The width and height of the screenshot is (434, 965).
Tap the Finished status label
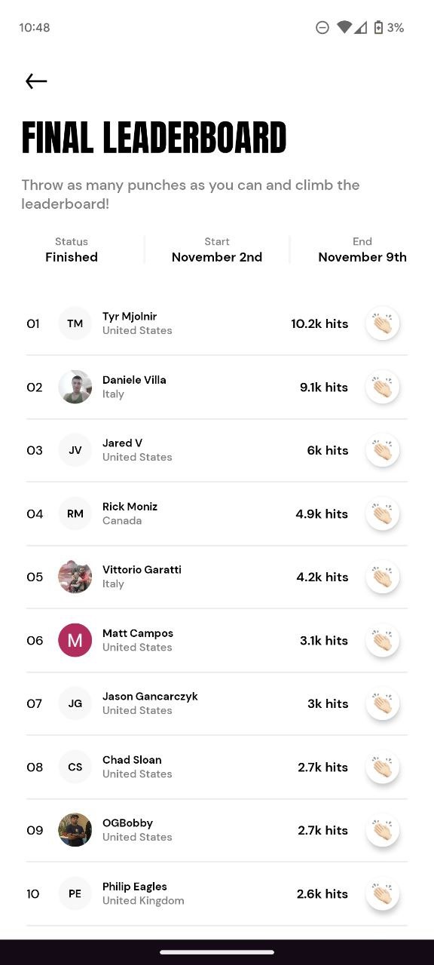pos(72,257)
